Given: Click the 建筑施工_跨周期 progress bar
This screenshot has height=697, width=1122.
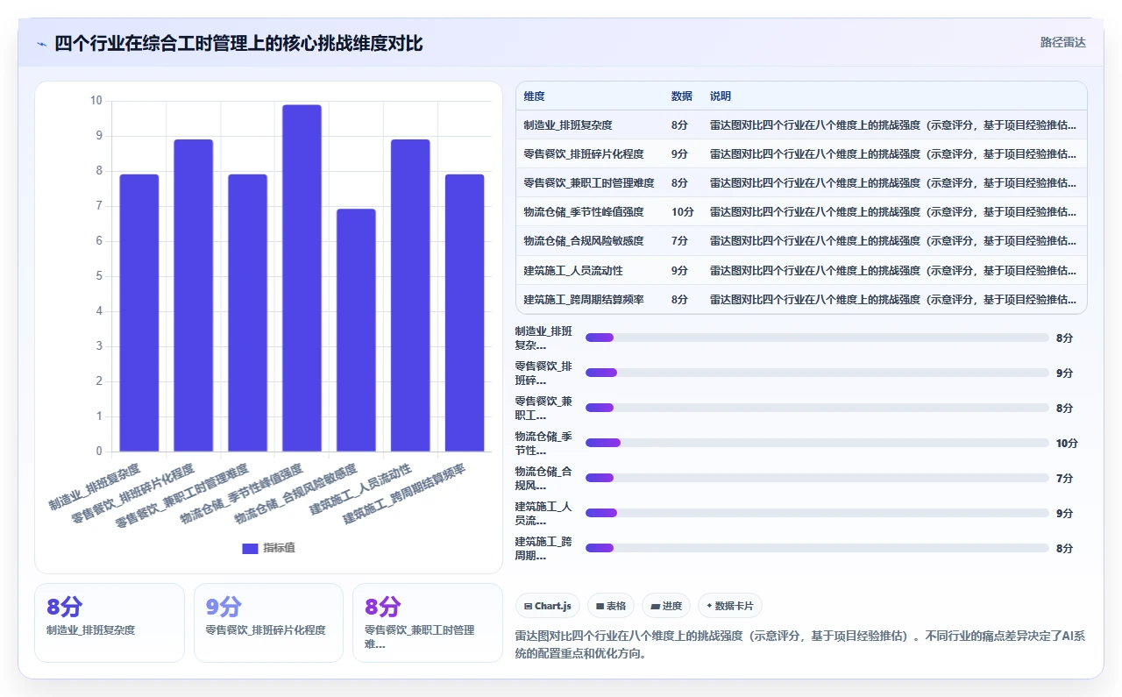Looking at the screenshot, I should pos(817,548).
